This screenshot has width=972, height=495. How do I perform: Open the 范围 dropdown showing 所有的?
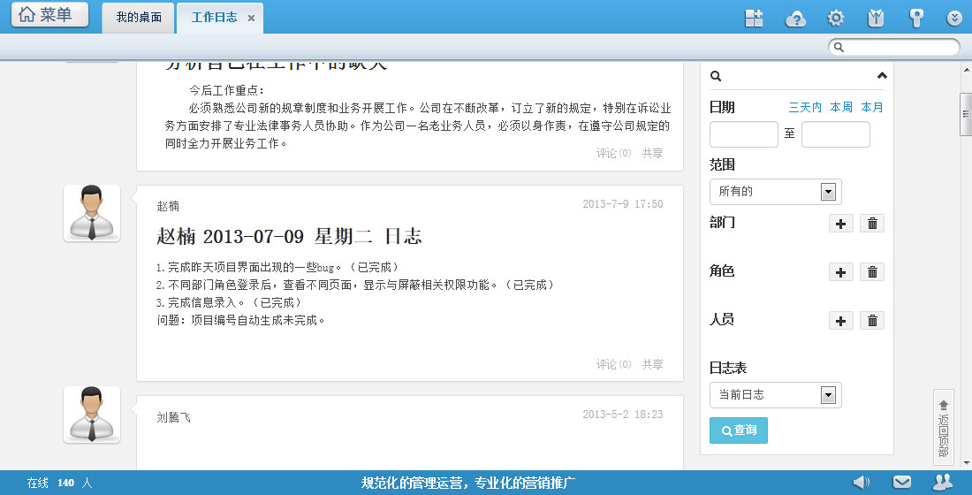(775, 192)
